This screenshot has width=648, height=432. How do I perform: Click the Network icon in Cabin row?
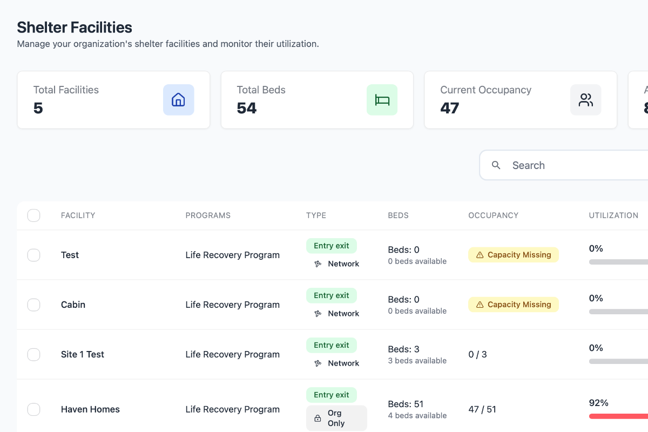pyautogui.click(x=318, y=314)
